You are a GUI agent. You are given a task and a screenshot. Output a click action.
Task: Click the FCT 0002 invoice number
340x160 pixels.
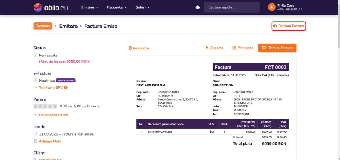pyautogui.click(x=276, y=68)
